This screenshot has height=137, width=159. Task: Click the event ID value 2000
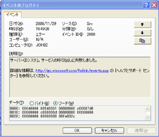coord(91,34)
